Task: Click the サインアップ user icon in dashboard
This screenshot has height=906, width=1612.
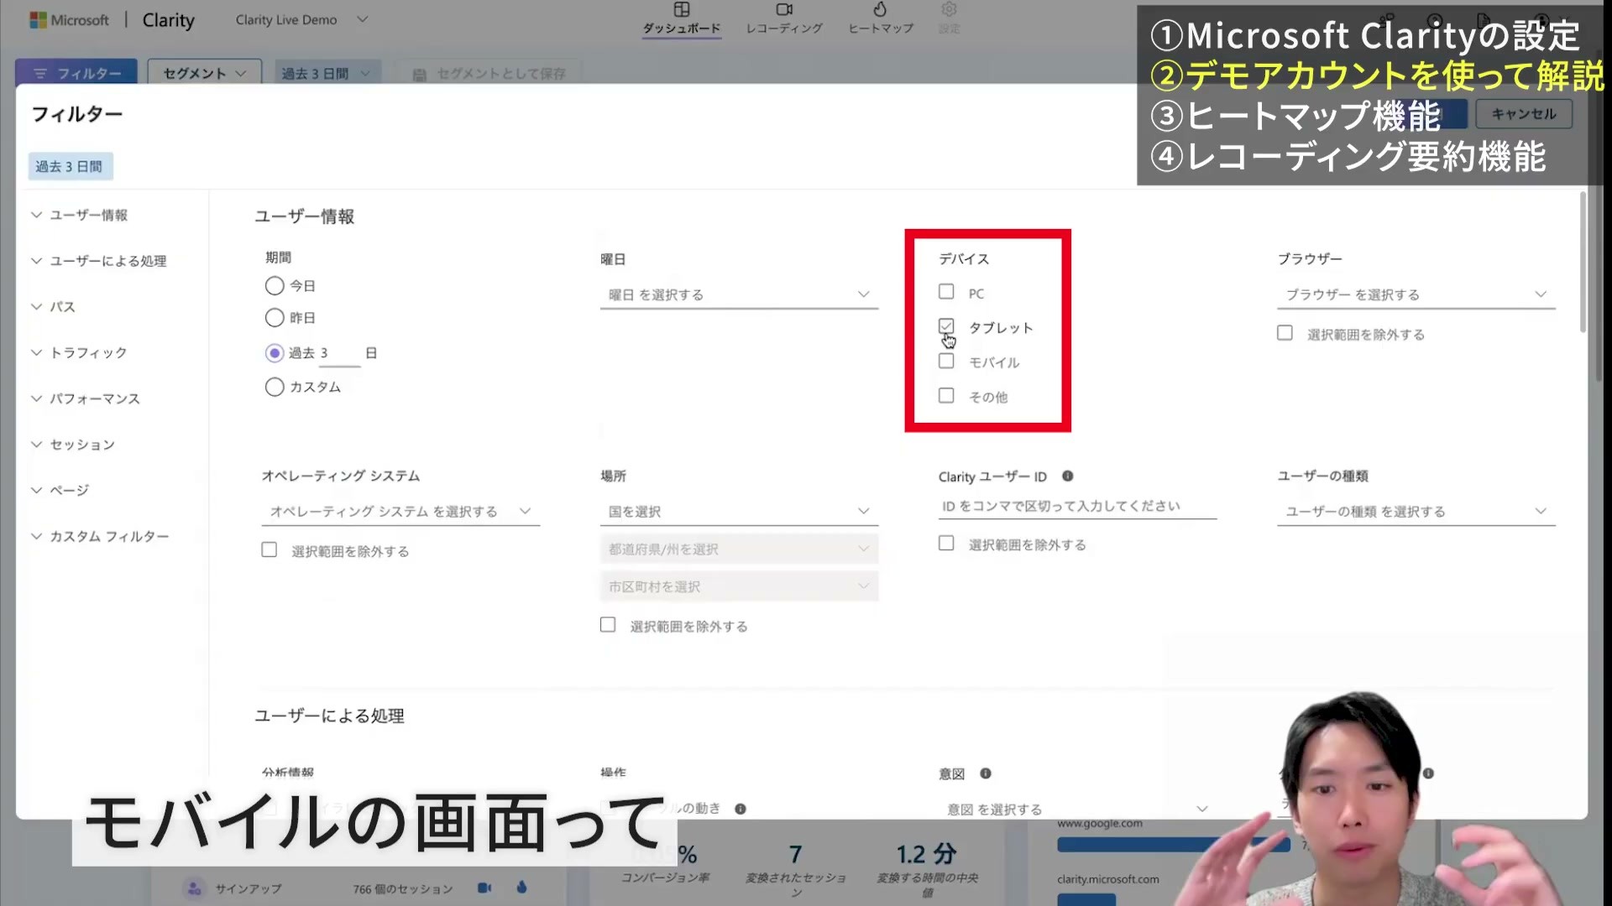Action: point(194,888)
